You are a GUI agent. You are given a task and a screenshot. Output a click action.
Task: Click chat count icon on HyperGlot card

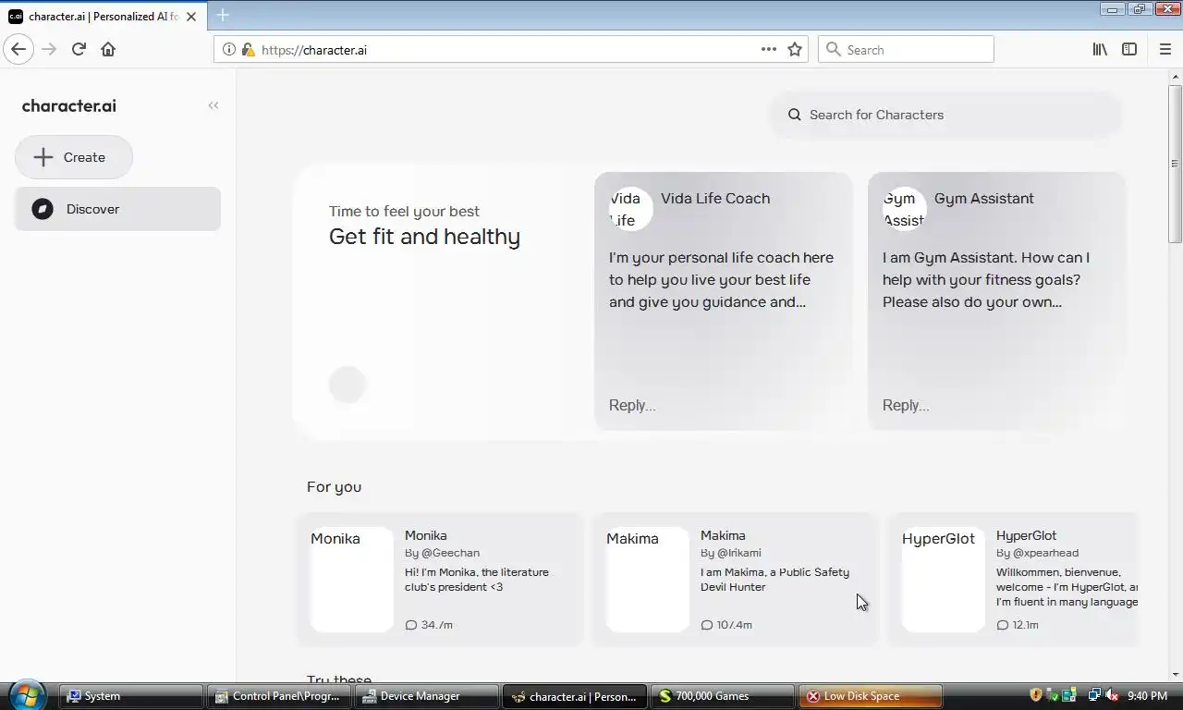pyautogui.click(x=1003, y=625)
